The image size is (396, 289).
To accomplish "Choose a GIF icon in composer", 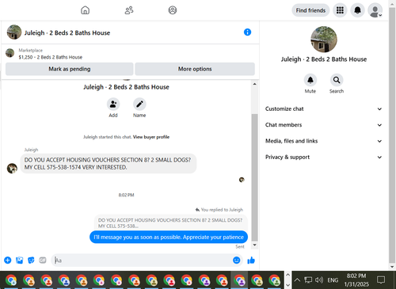I will 43,260.
